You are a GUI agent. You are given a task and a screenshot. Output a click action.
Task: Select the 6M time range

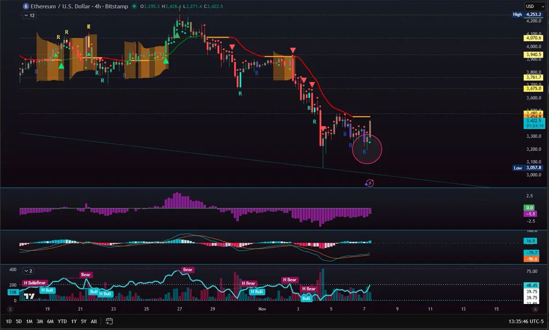(x=50, y=321)
